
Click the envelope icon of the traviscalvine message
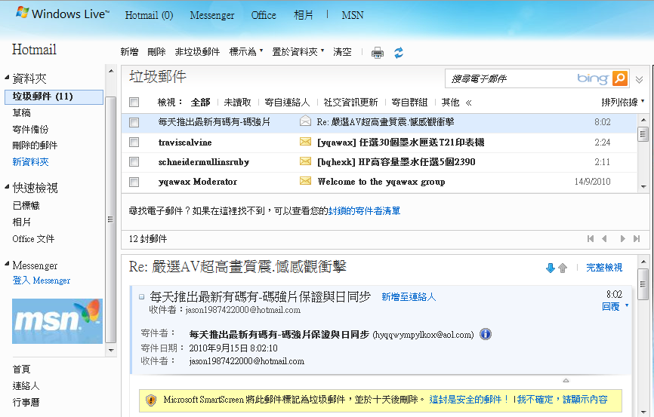(305, 142)
